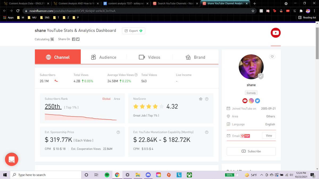Reload the page

(x=18, y=11)
